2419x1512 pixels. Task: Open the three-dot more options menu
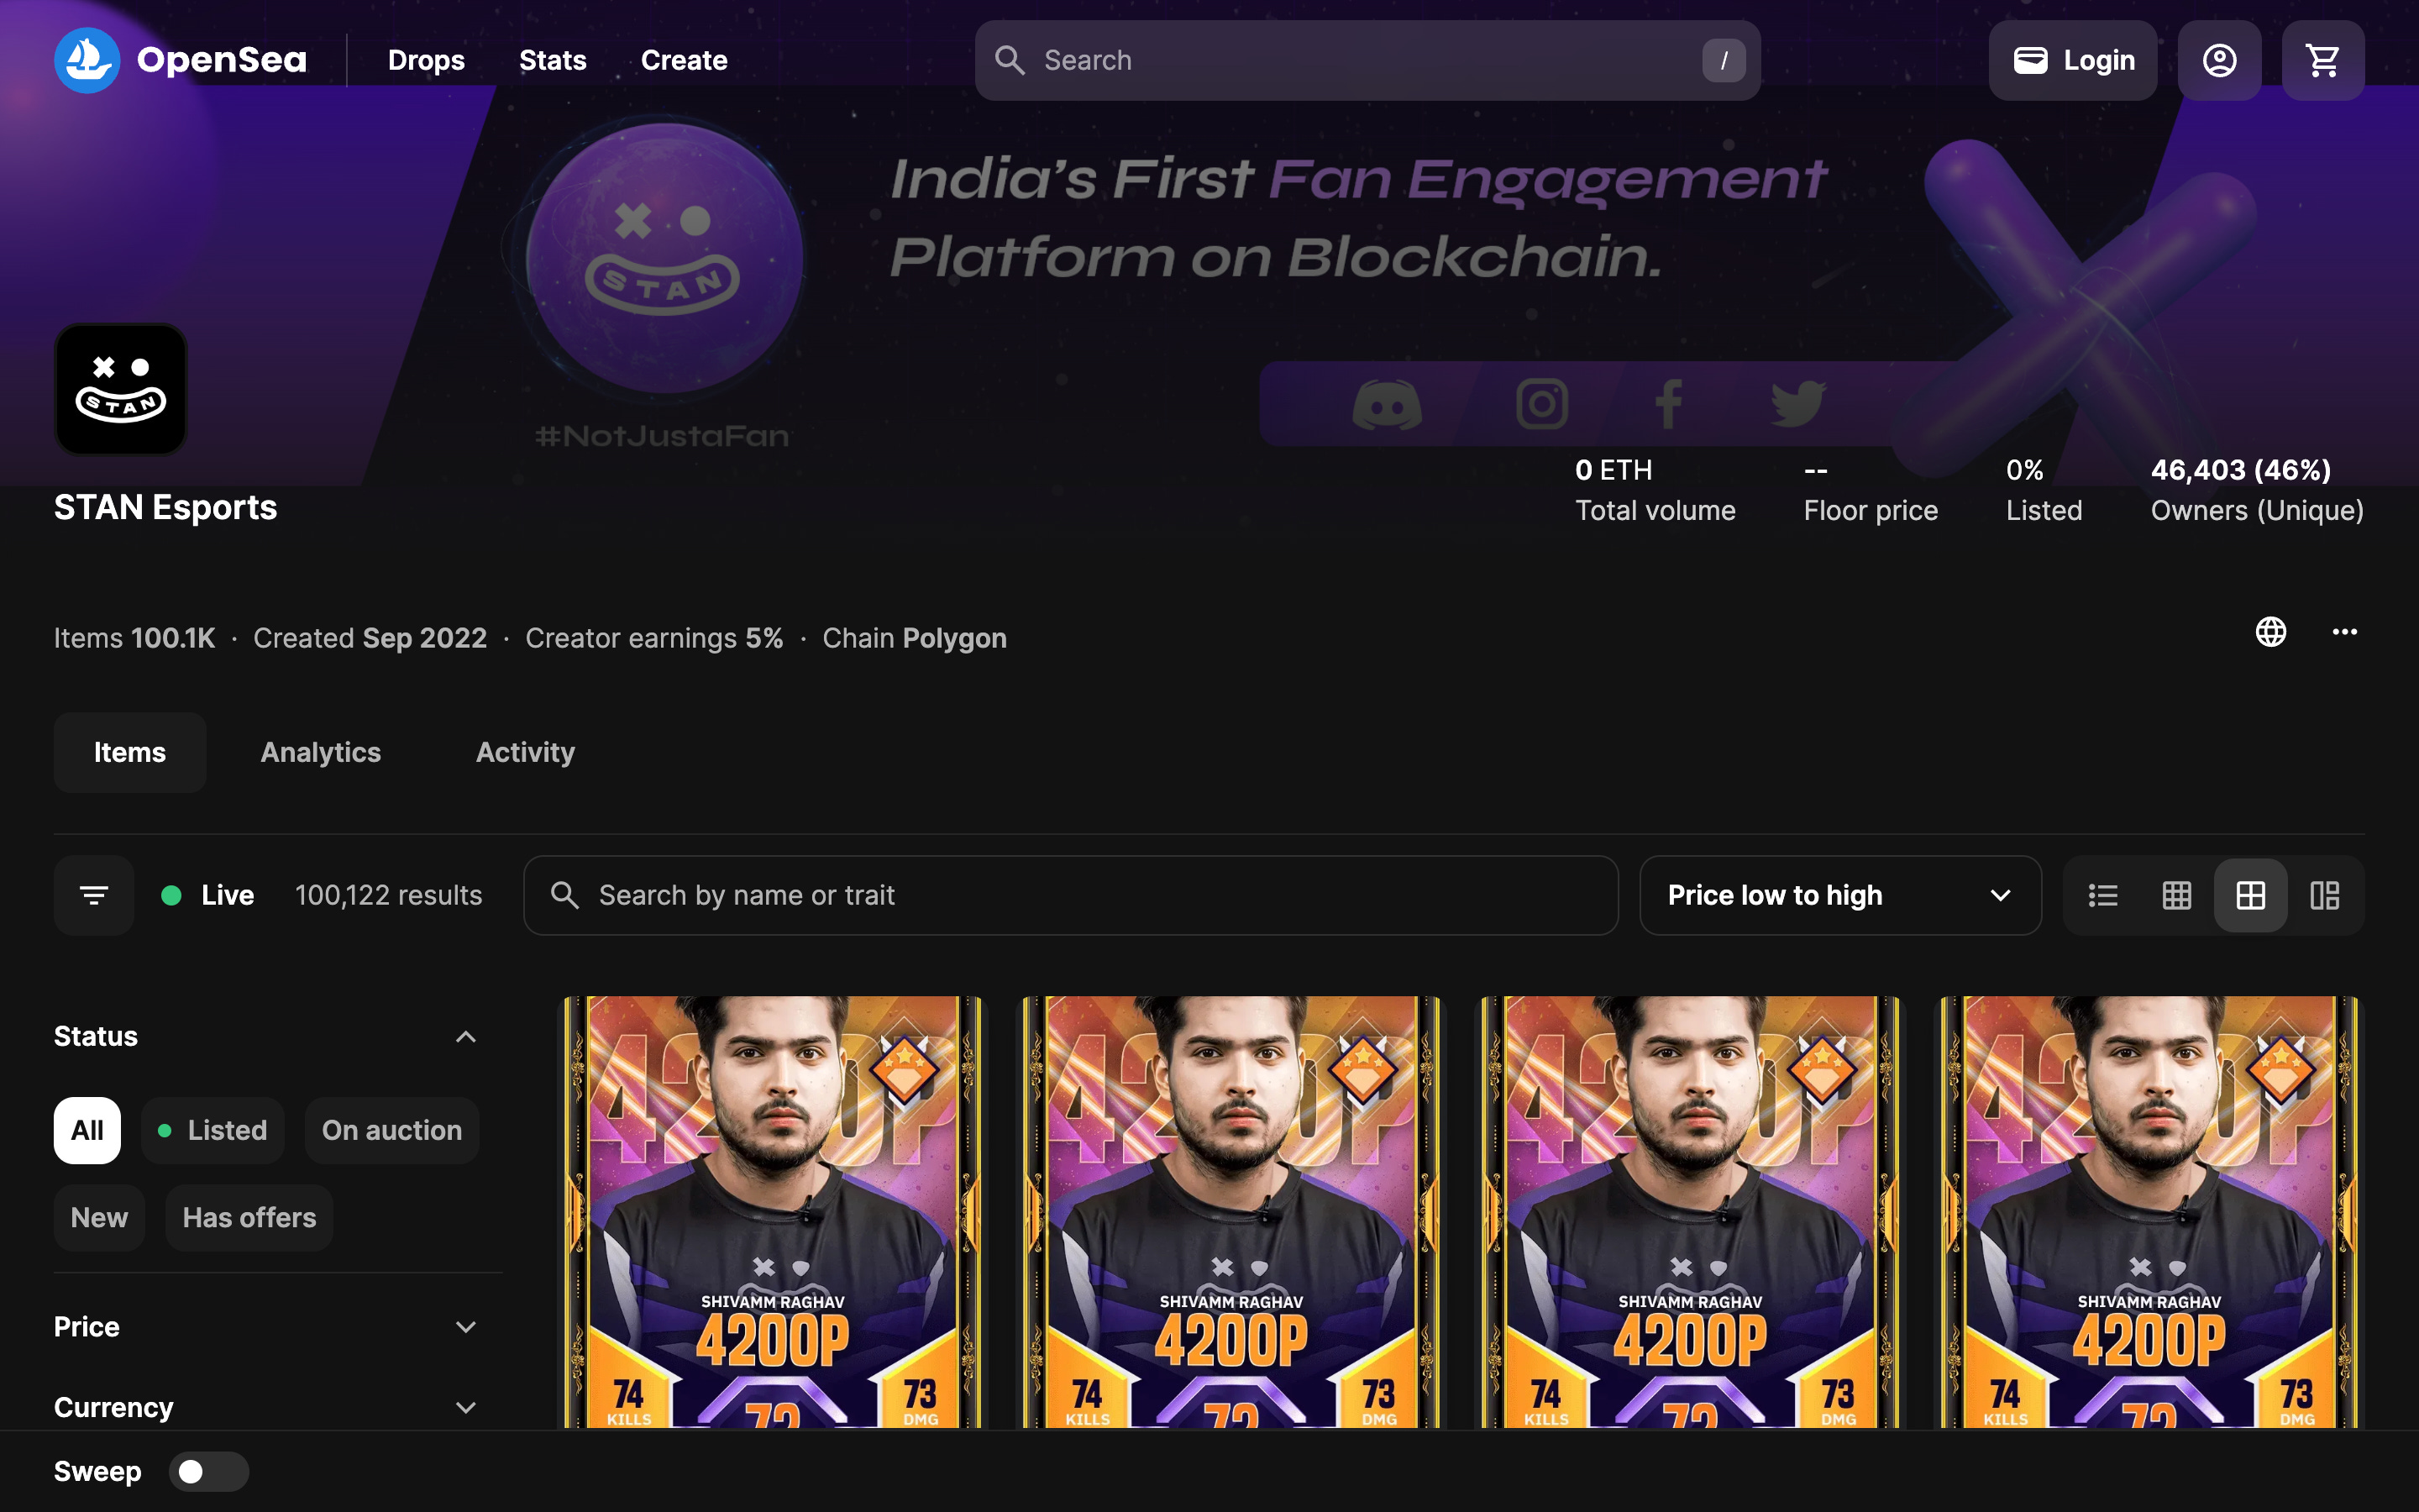(2344, 632)
